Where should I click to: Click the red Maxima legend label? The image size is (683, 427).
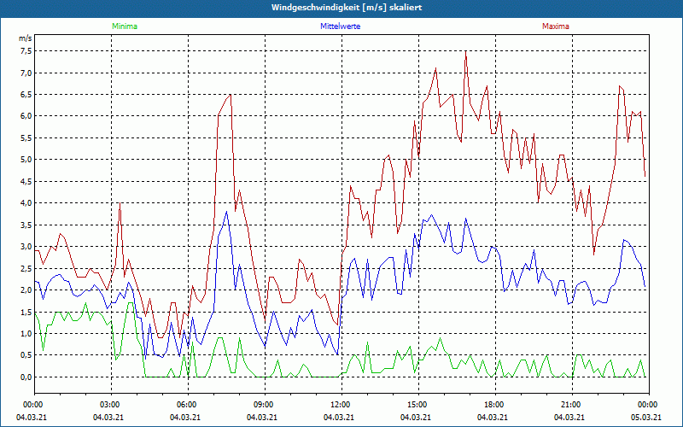tap(556, 26)
